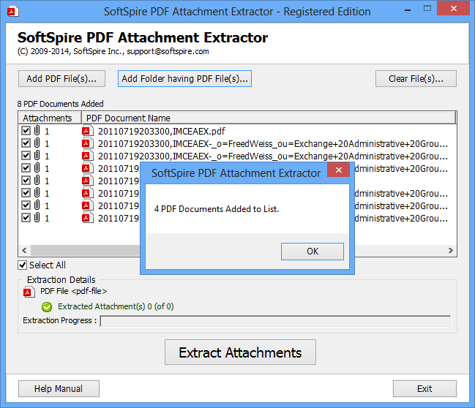The image size is (475, 408).
Task: Uncheck the 20110719203300,IMCEAEX.pdf row checkbox
Action: tap(26, 131)
